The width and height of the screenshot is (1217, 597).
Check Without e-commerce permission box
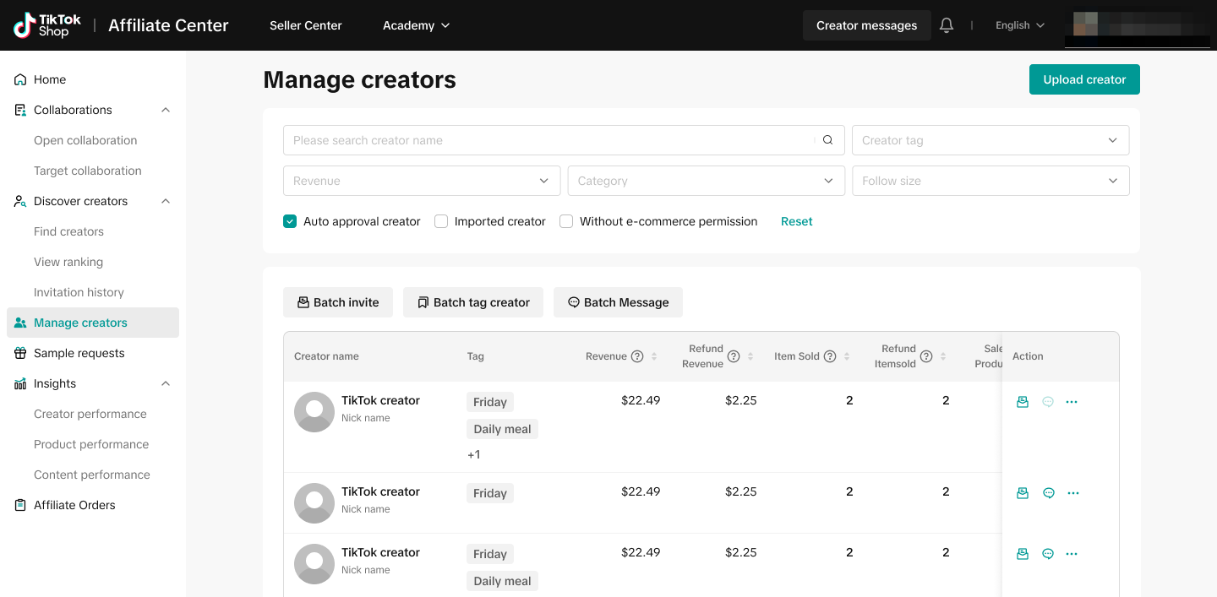point(566,221)
